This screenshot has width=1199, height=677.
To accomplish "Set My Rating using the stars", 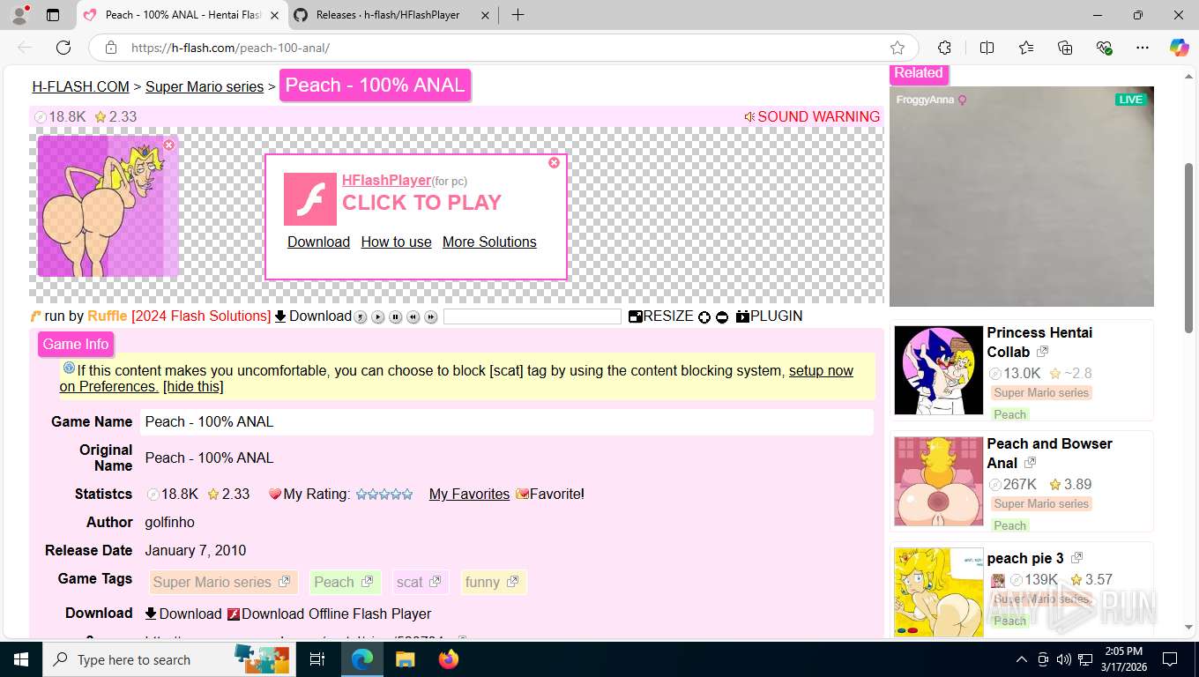I will [384, 495].
